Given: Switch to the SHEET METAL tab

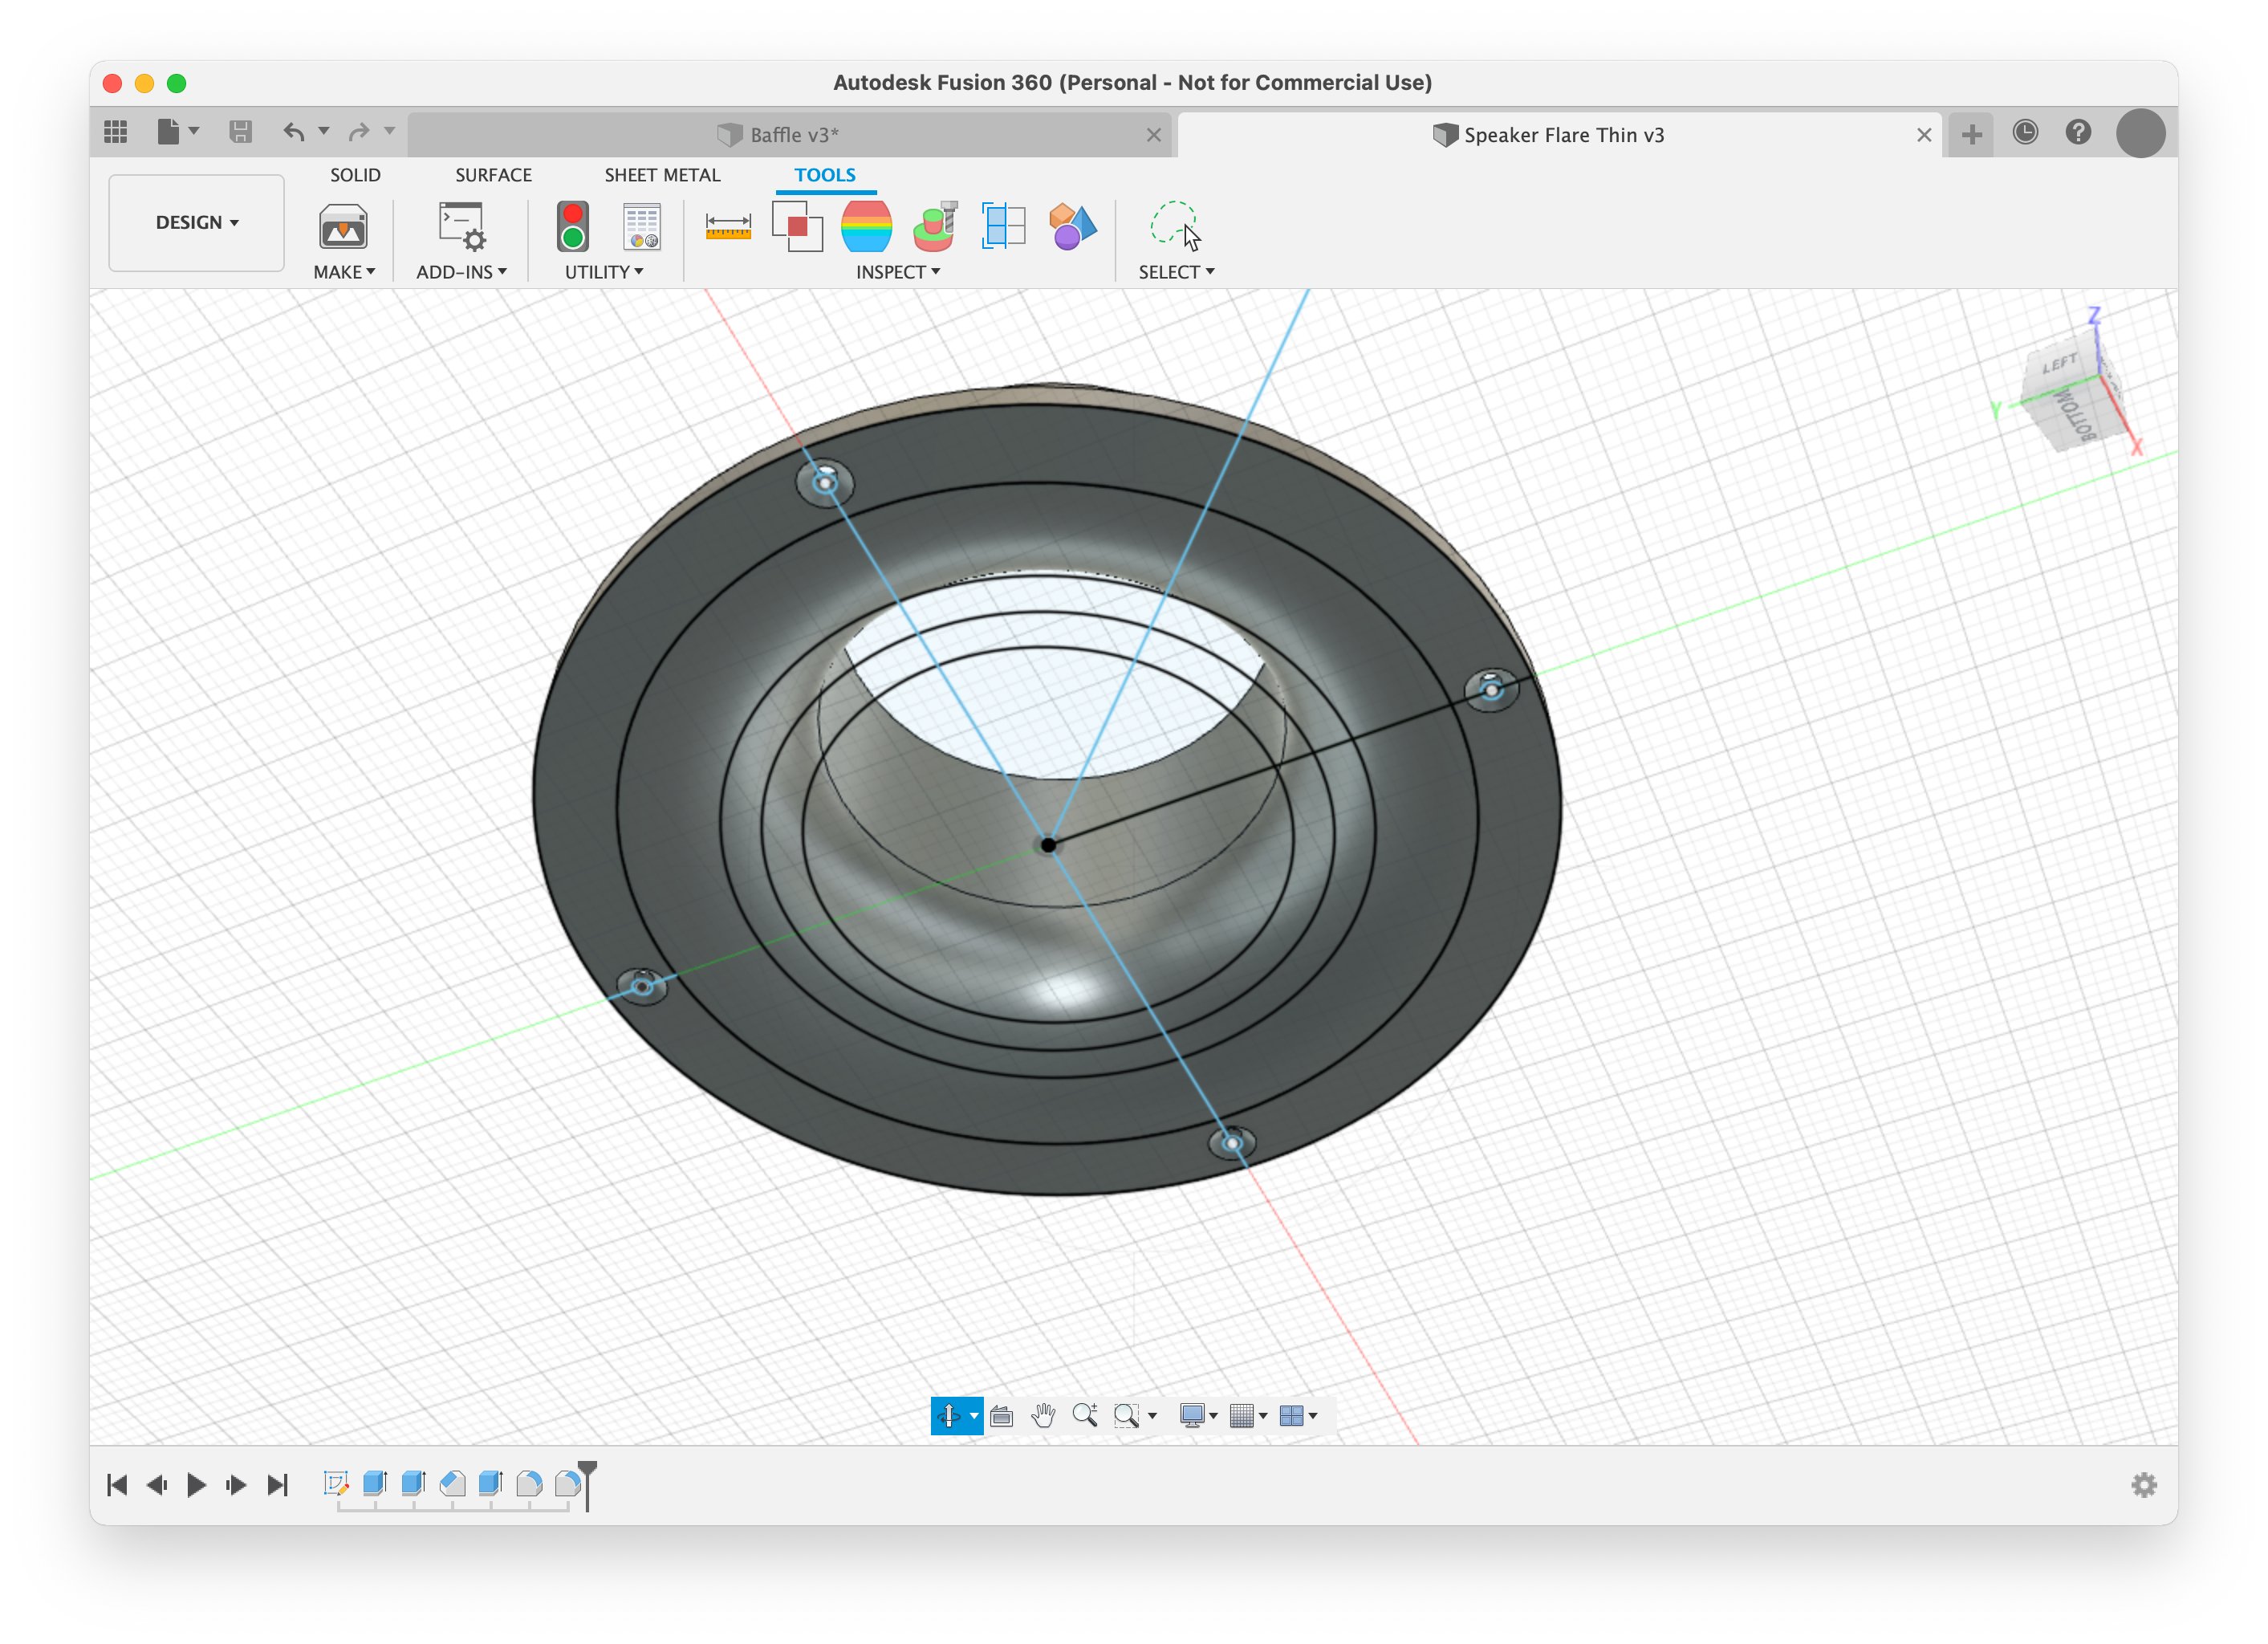Looking at the screenshot, I should point(662,175).
